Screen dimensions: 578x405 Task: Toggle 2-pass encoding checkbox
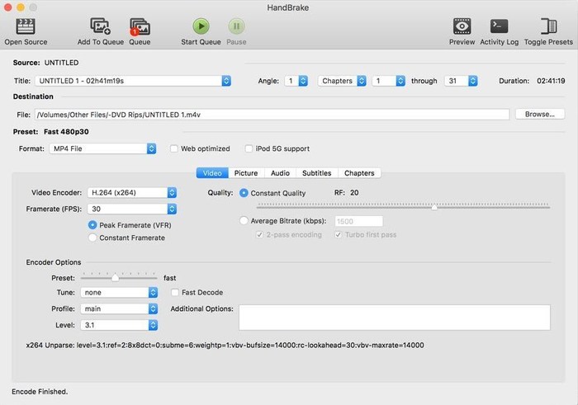[x=259, y=235]
